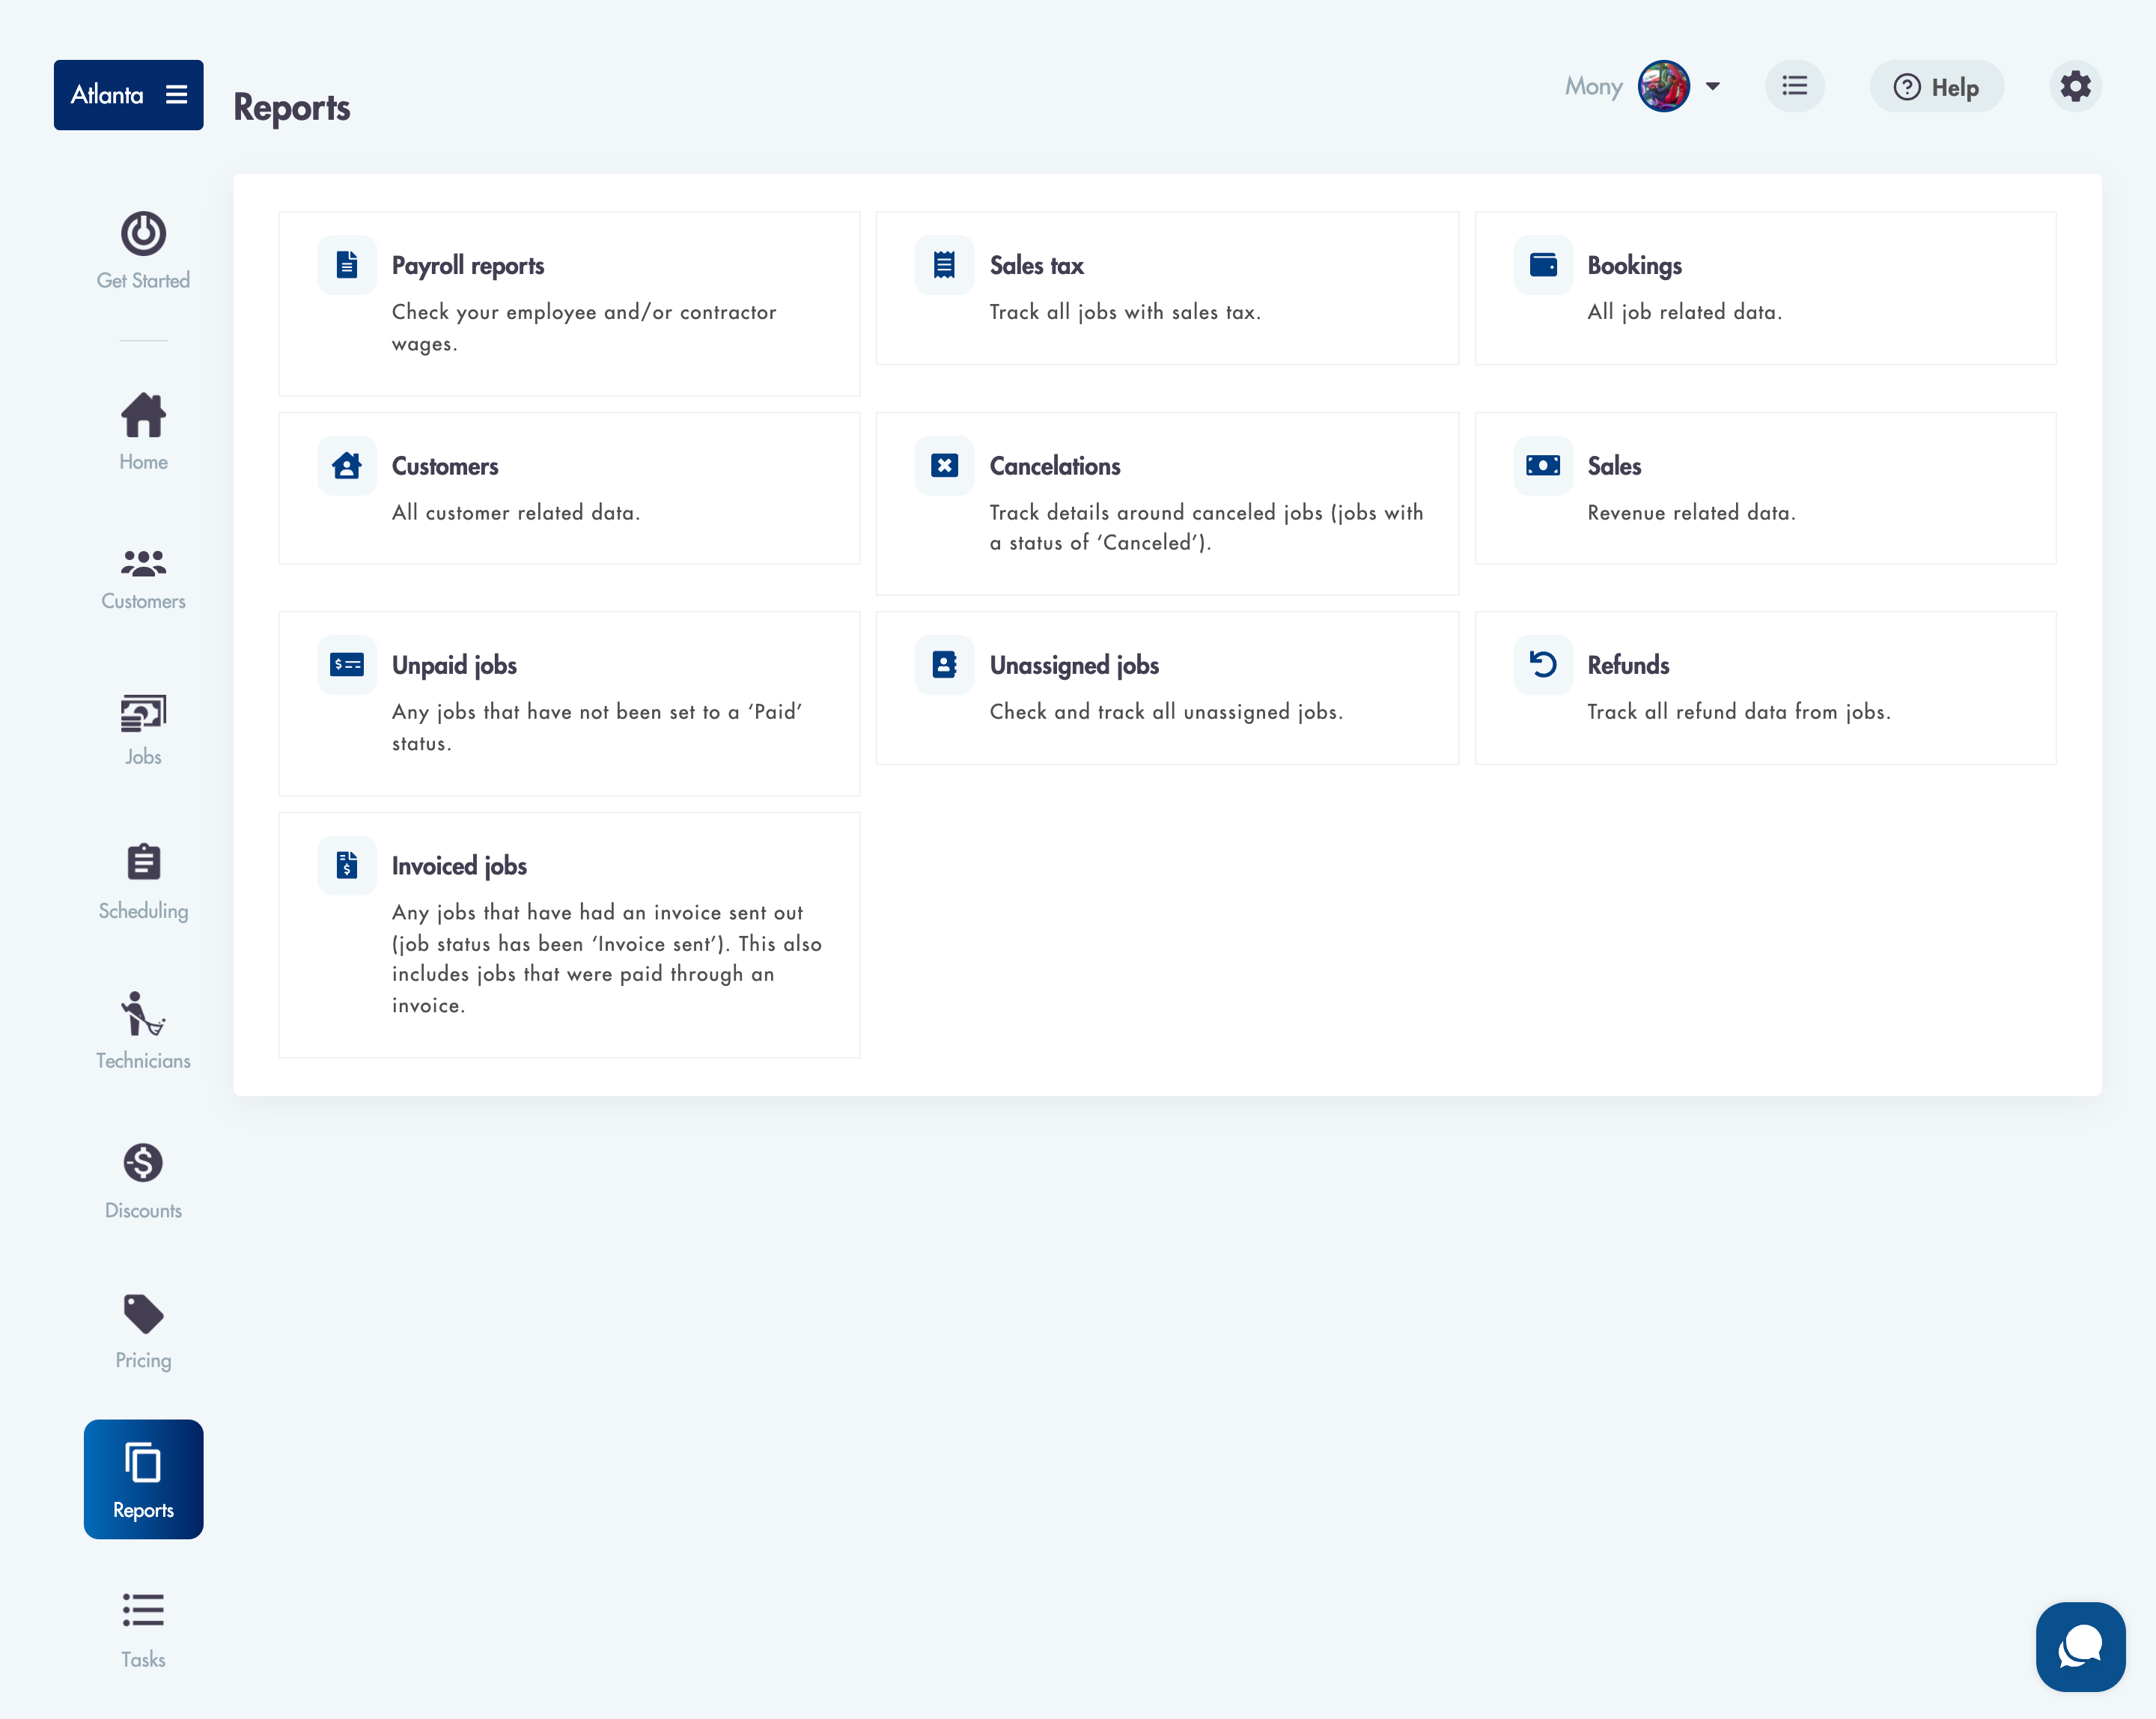
Task: Open the chat bubble widget
Action: [x=2079, y=1646]
